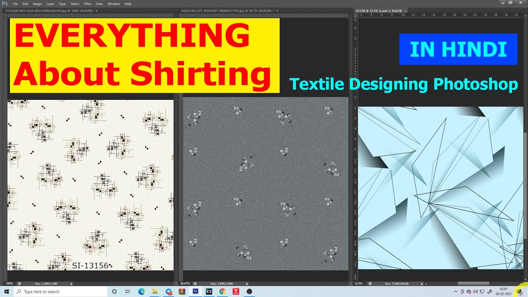Show hidden system tray icons
This screenshot has height=297, width=528.
(x=455, y=292)
